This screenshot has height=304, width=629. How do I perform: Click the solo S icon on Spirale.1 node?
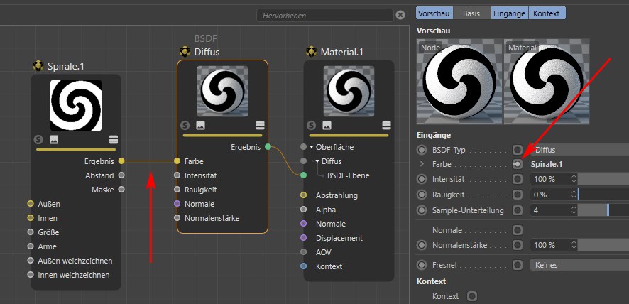(x=38, y=140)
